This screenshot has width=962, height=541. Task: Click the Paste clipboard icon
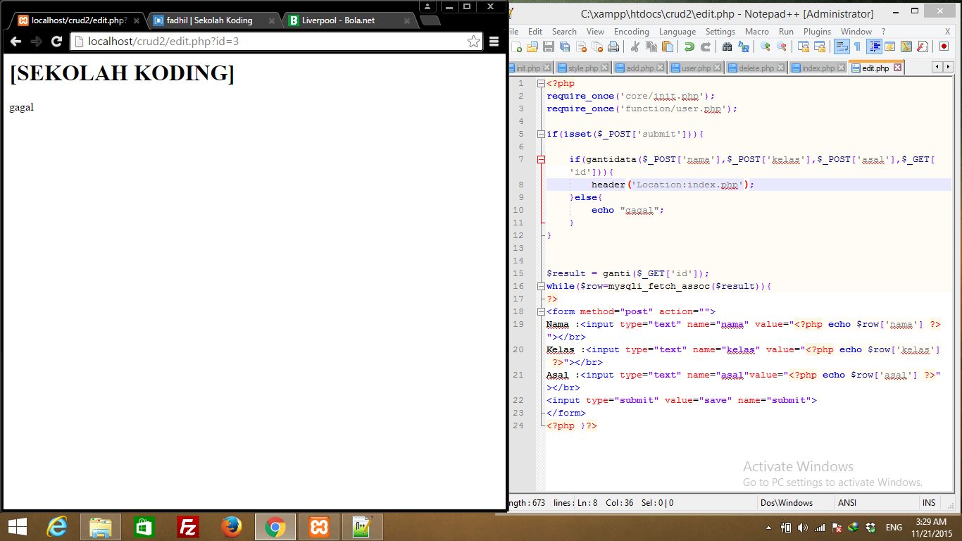pos(668,46)
